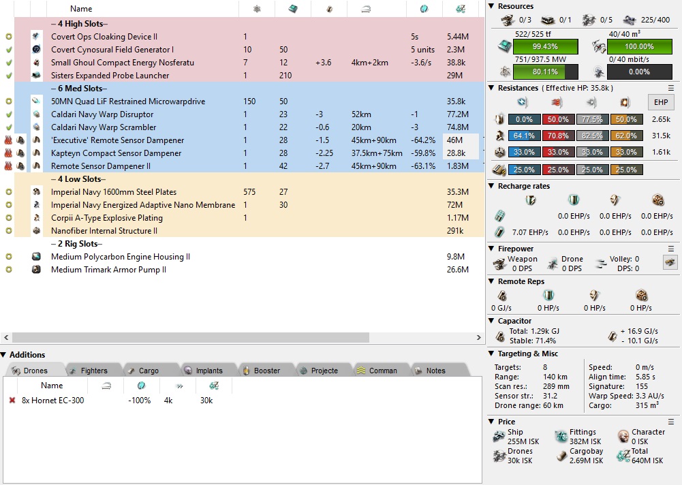Image resolution: width=682 pixels, height=485 pixels.
Task: Toggle the Covert Cynosural Field Generator I state
Action: point(9,50)
